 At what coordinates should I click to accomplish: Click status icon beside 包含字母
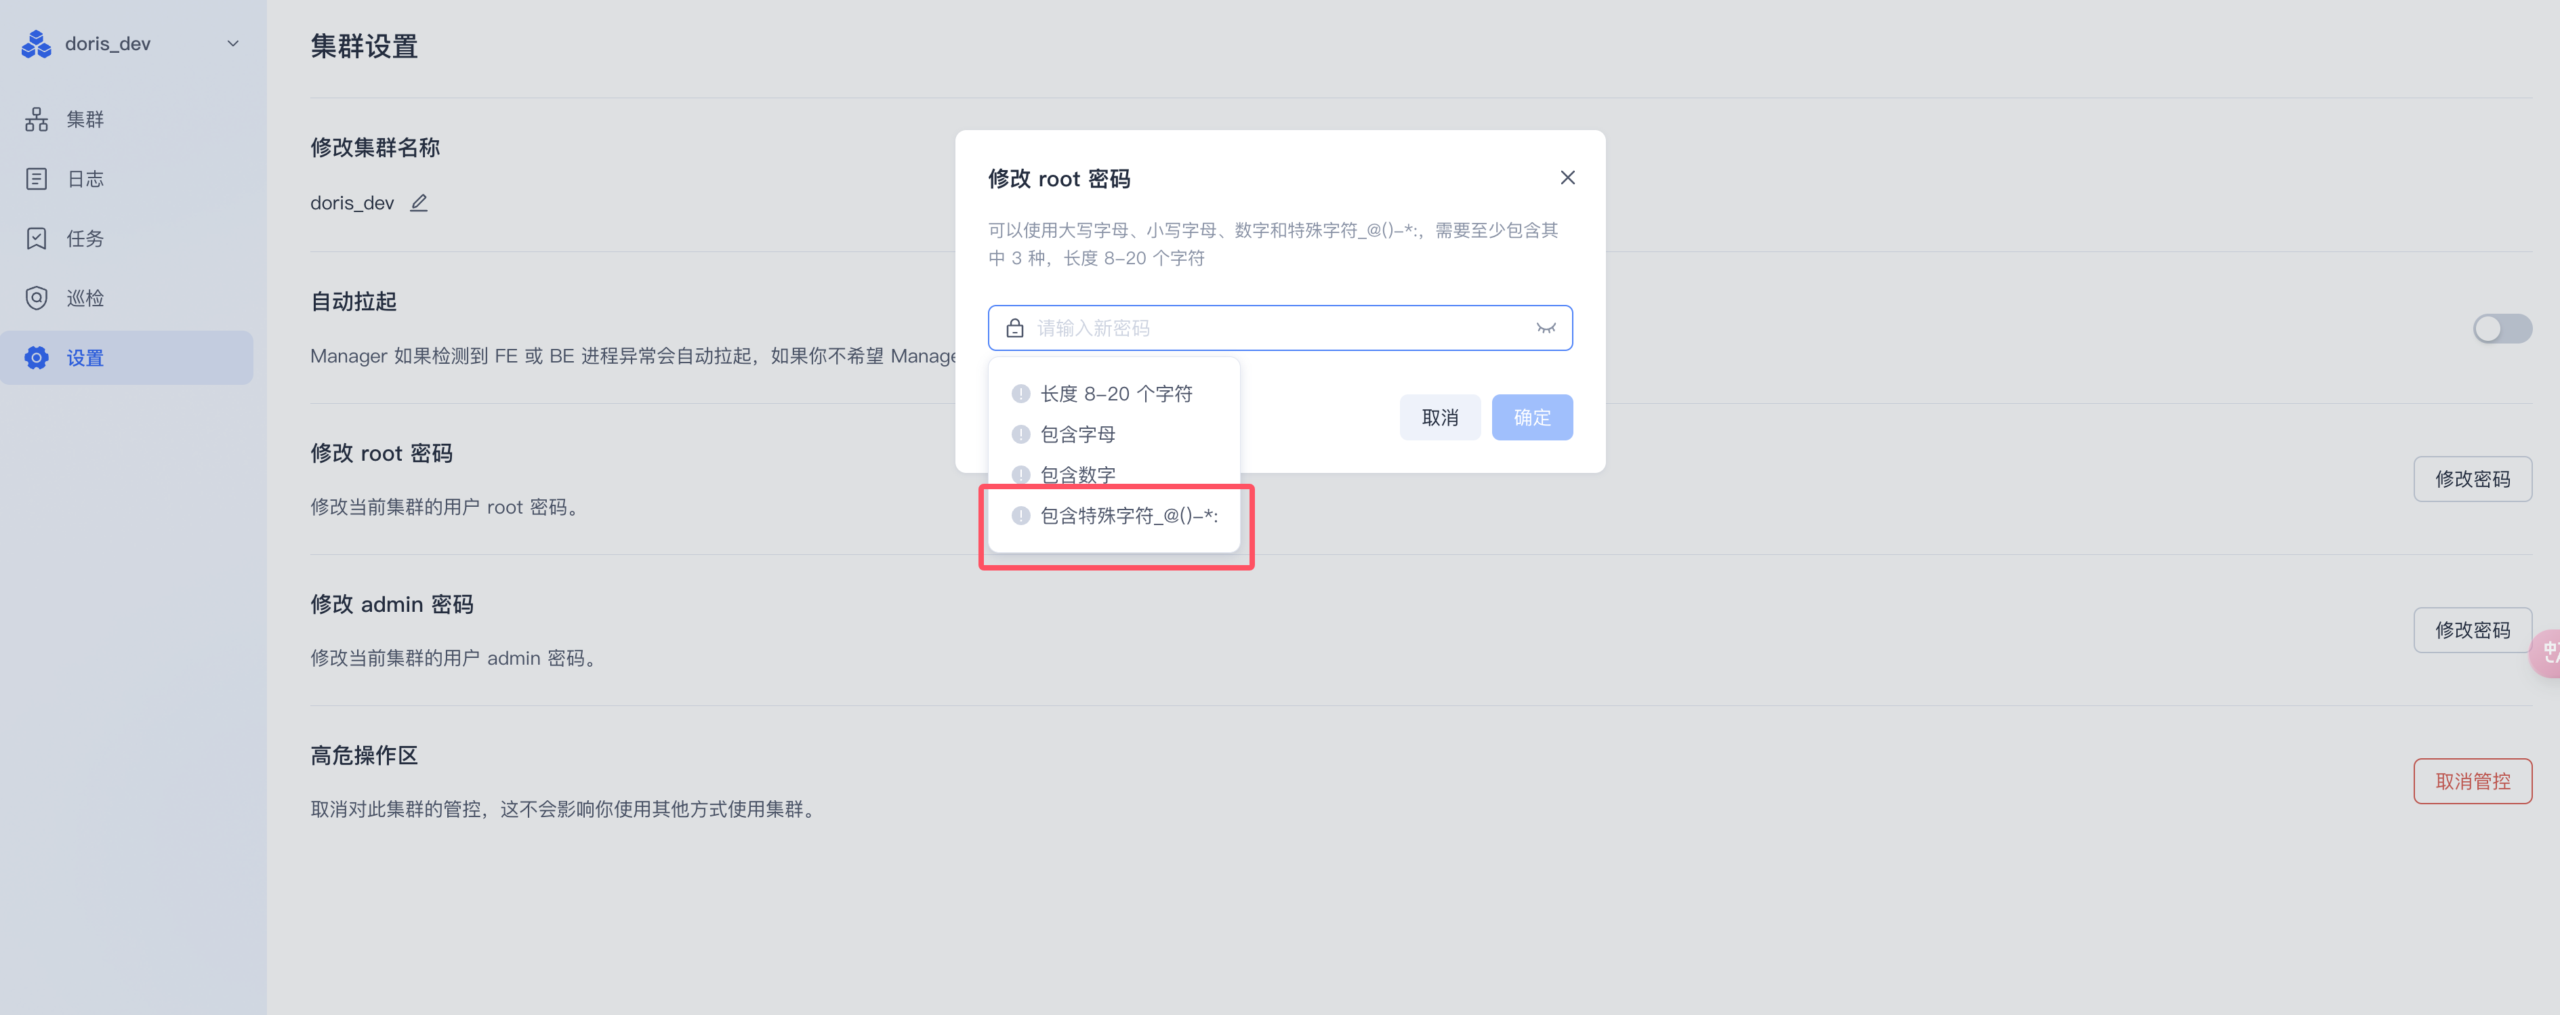[1020, 434]
